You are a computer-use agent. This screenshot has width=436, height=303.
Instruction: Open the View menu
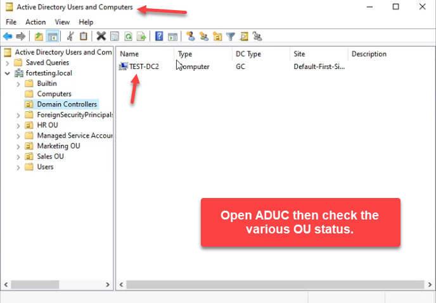point(62,22)
